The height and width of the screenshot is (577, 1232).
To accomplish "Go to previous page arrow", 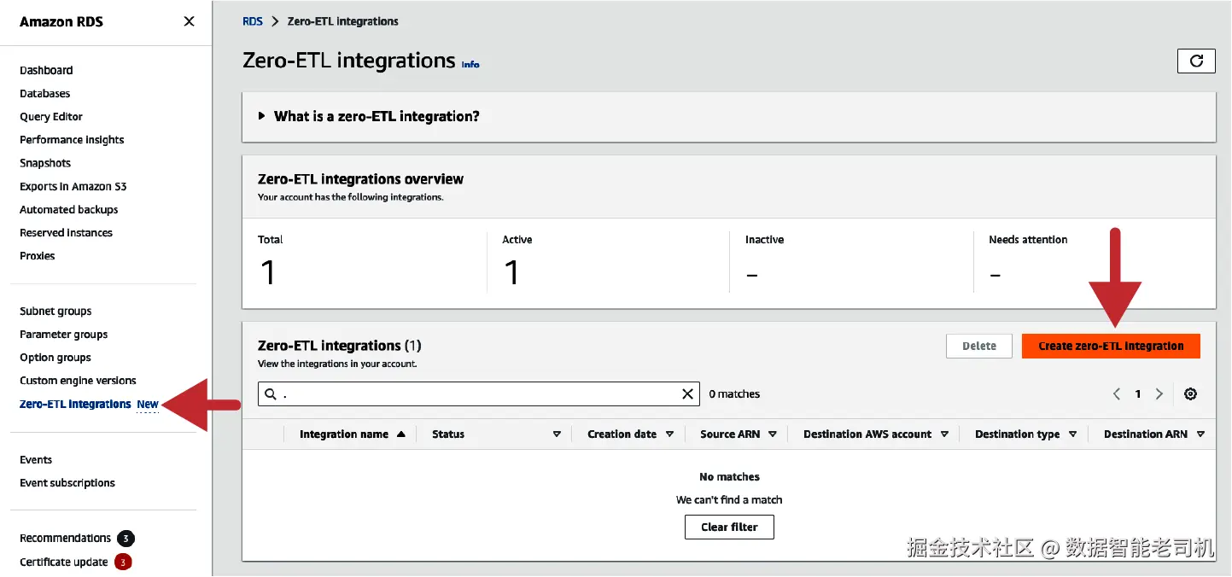I will 1117,393.
